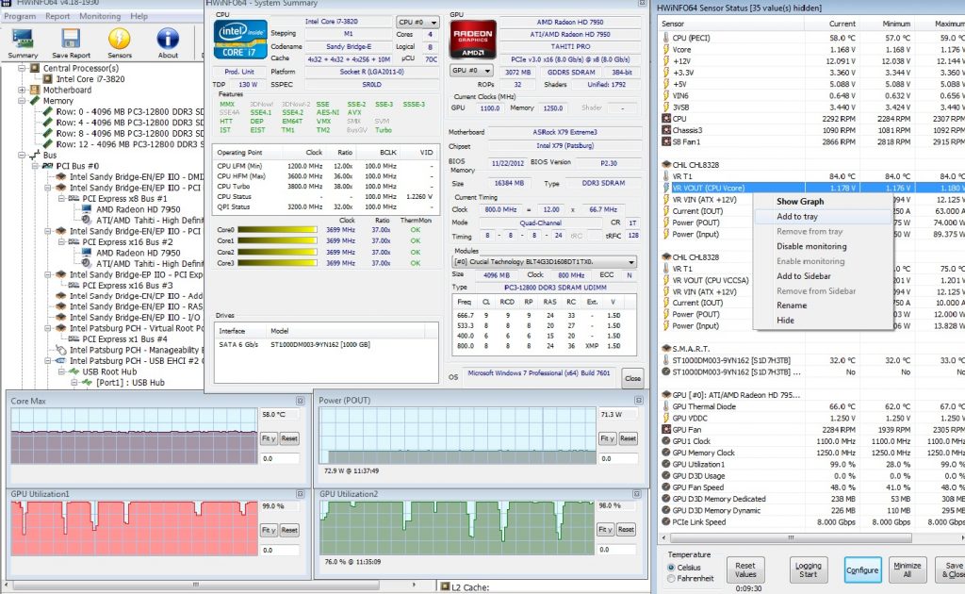The height and width of the screenshot is (594, 965).
Task: Choose Hide in the context menu
Action: [x=824, y=320]
